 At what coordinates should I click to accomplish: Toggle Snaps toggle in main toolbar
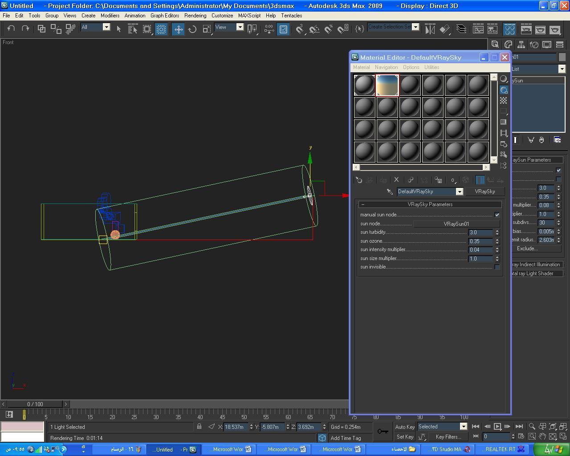300,29
